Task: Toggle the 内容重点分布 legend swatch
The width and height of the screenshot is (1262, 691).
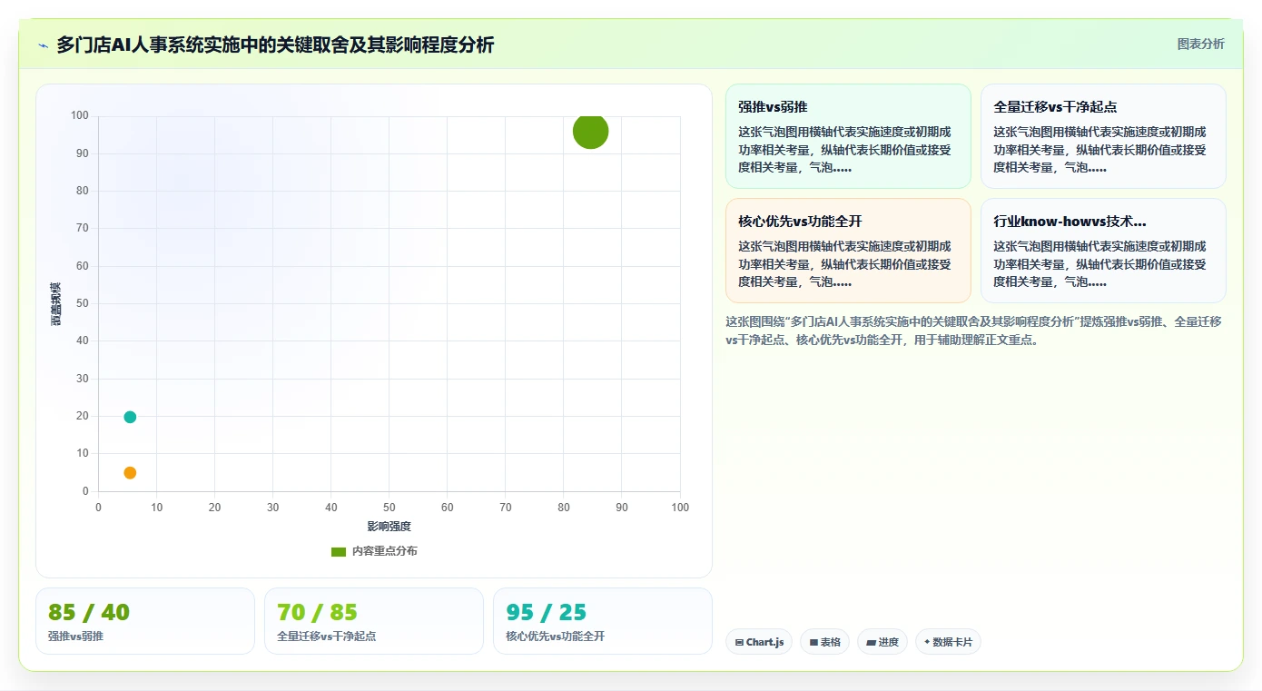Action: coord(339,551)
